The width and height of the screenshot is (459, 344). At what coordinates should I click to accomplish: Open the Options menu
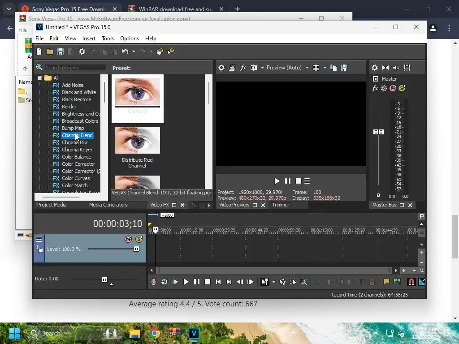pos(130,39)
